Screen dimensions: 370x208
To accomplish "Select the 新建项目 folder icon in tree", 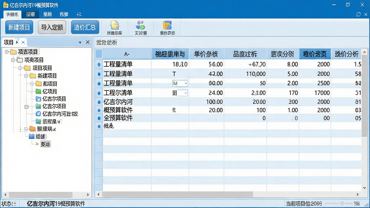I will coord(33,76).
